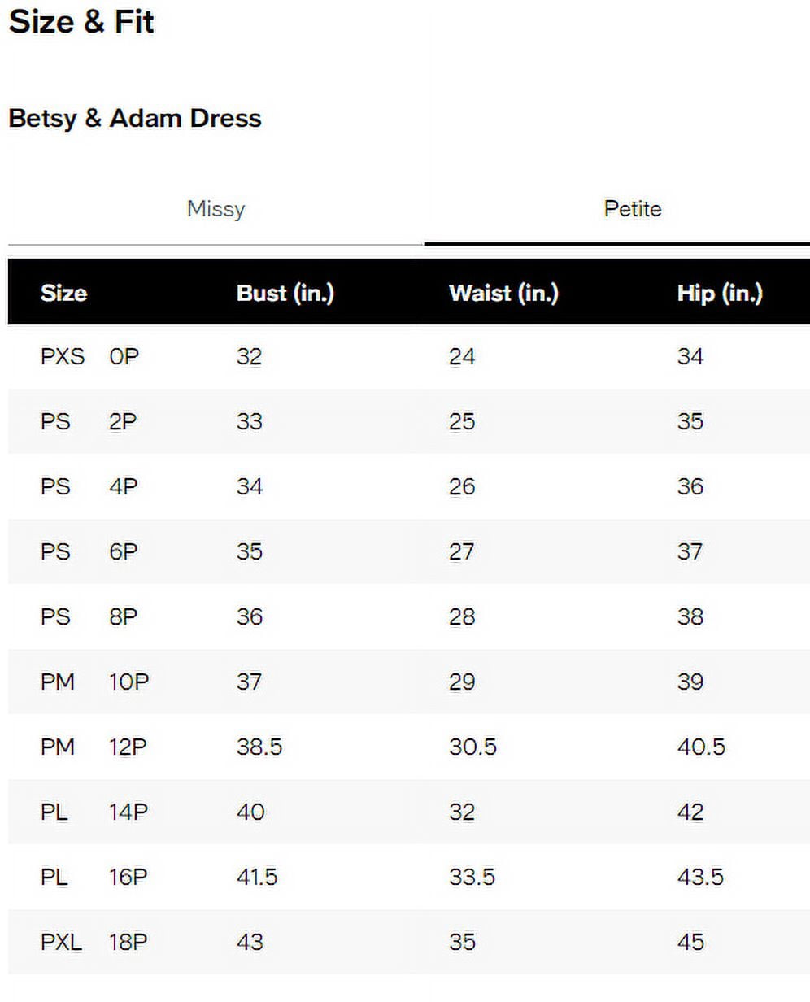Click the Waist (in.) column header

pyautogui.click(x=503, y=293)
